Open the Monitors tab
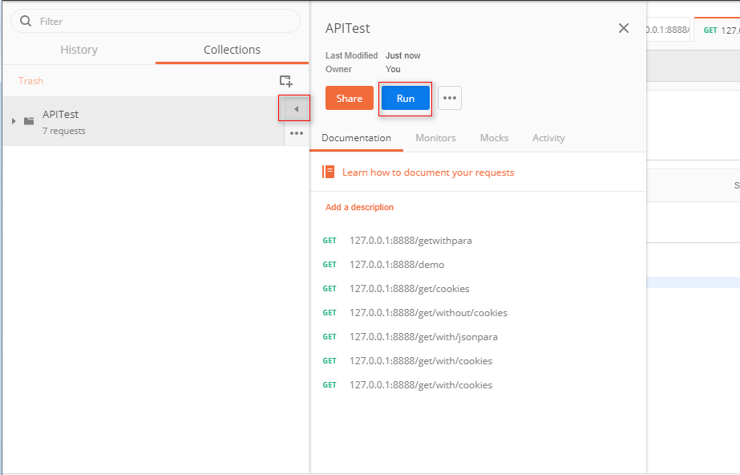The height and width of the screenshot is (475, 740). [x=435, y=138]
